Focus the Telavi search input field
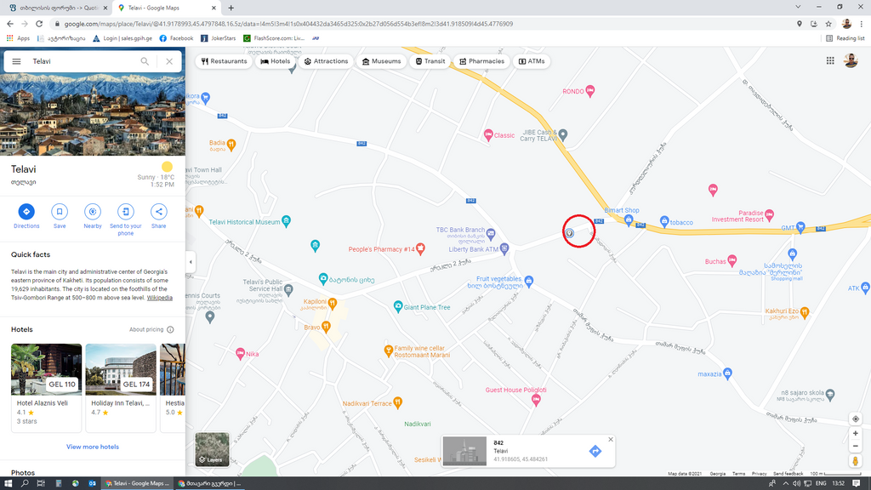 (83, 61)
